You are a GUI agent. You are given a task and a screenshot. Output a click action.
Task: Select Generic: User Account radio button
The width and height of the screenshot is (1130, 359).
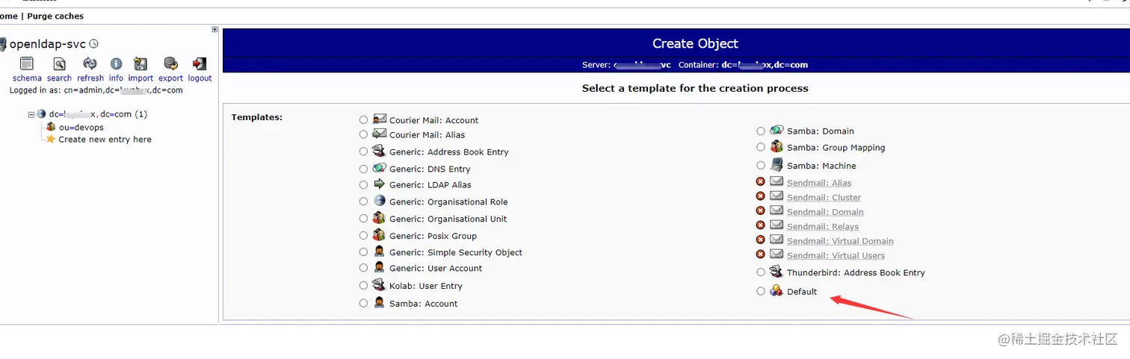point(363,268)
